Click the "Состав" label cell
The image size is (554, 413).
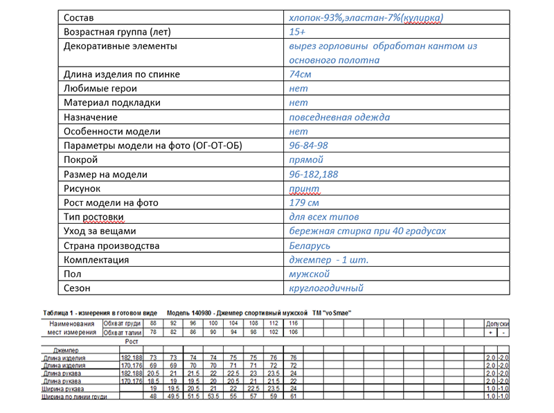click(170, 17)
